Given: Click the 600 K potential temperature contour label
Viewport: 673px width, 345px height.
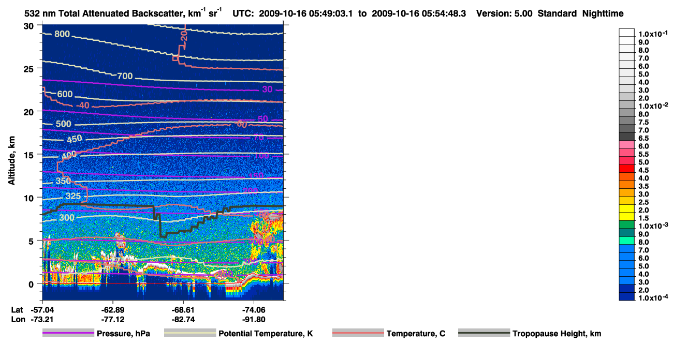Looking at the screenshot, I should 65,95.
